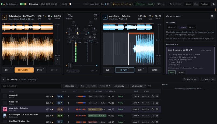The height and width of the screenshot is (124, 217).
Task: Load Glass Tide onto deck B
Action: (145, 103)
